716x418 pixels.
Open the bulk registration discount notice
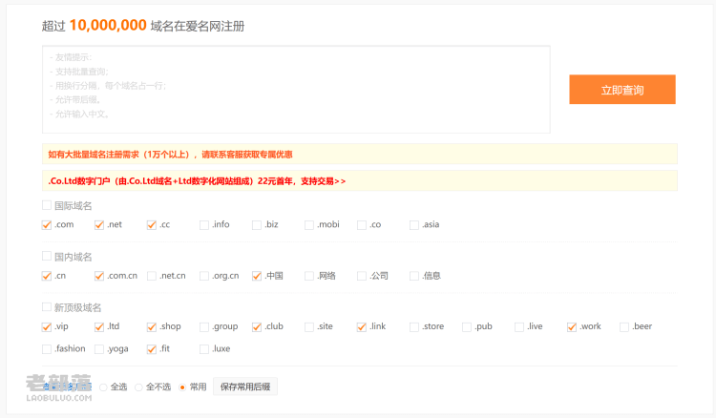pyautogui.click(x=170, y=155)
